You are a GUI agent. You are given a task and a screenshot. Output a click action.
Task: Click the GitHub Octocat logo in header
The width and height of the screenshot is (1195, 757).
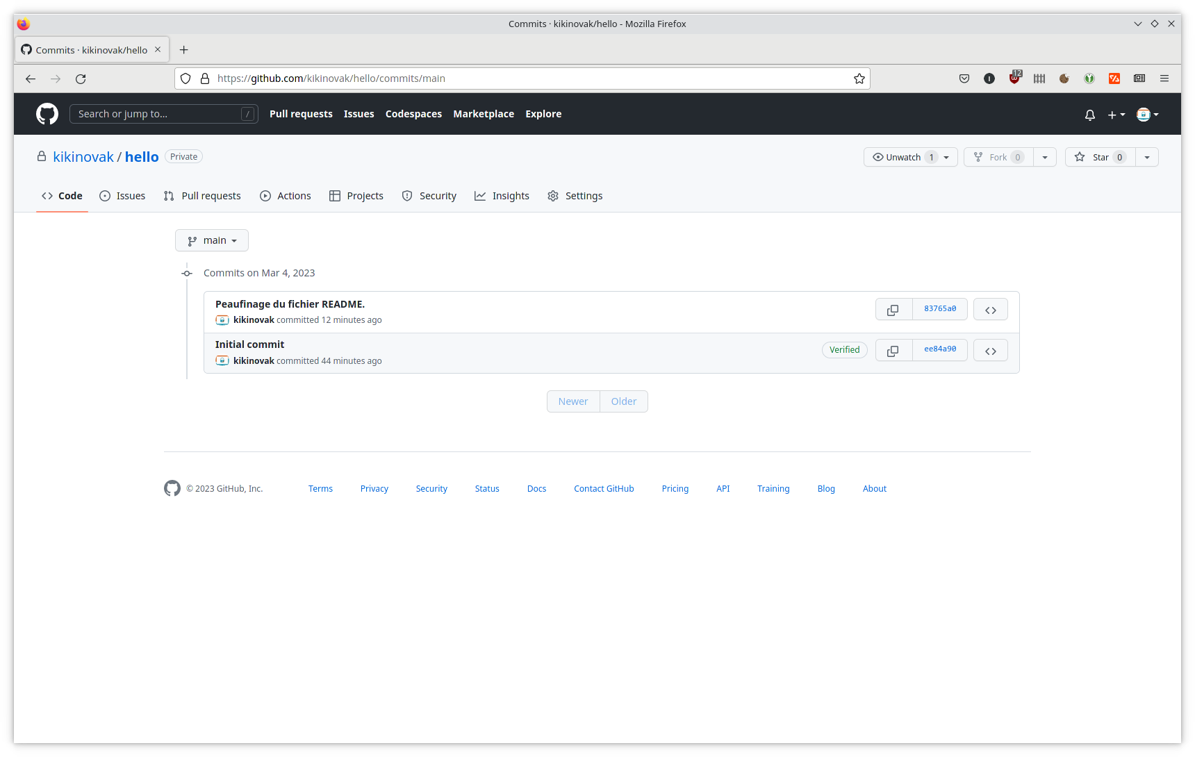pyautogui.click(x=47, y=114)
